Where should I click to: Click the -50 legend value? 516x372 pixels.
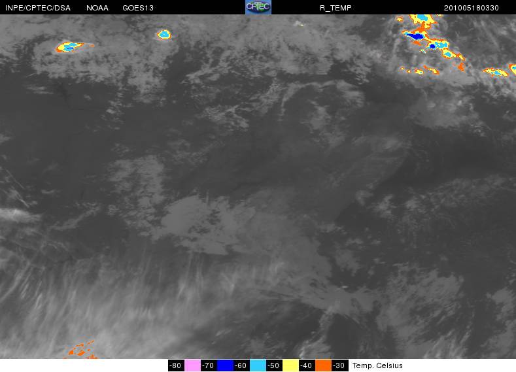point(274,365)
